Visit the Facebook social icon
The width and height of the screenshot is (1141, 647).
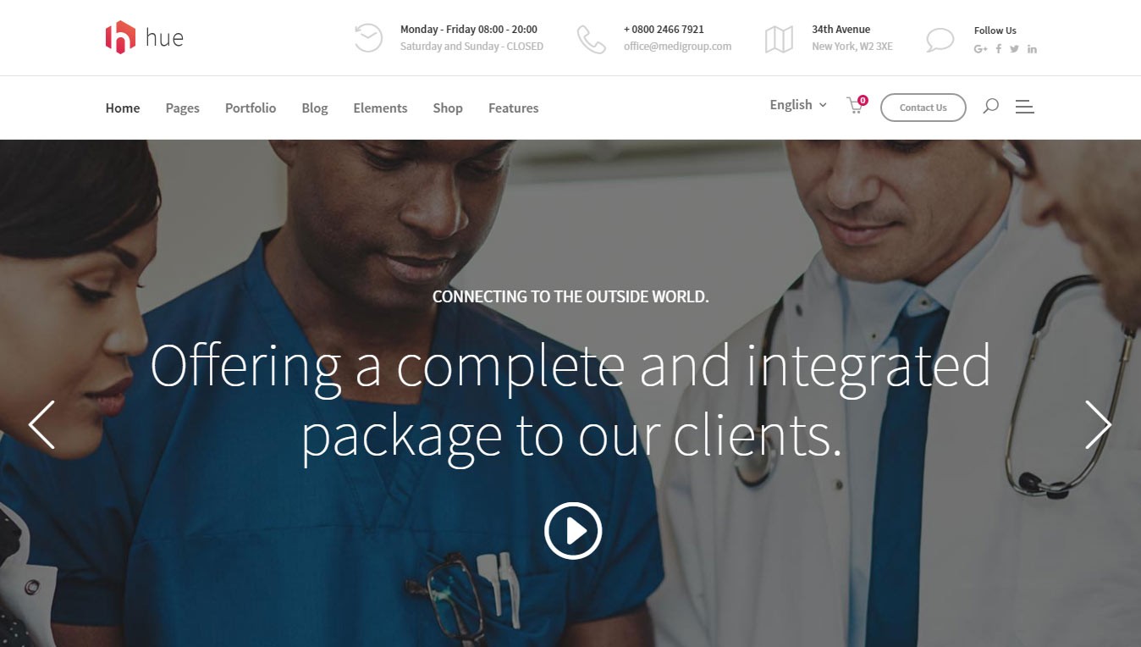999,49
